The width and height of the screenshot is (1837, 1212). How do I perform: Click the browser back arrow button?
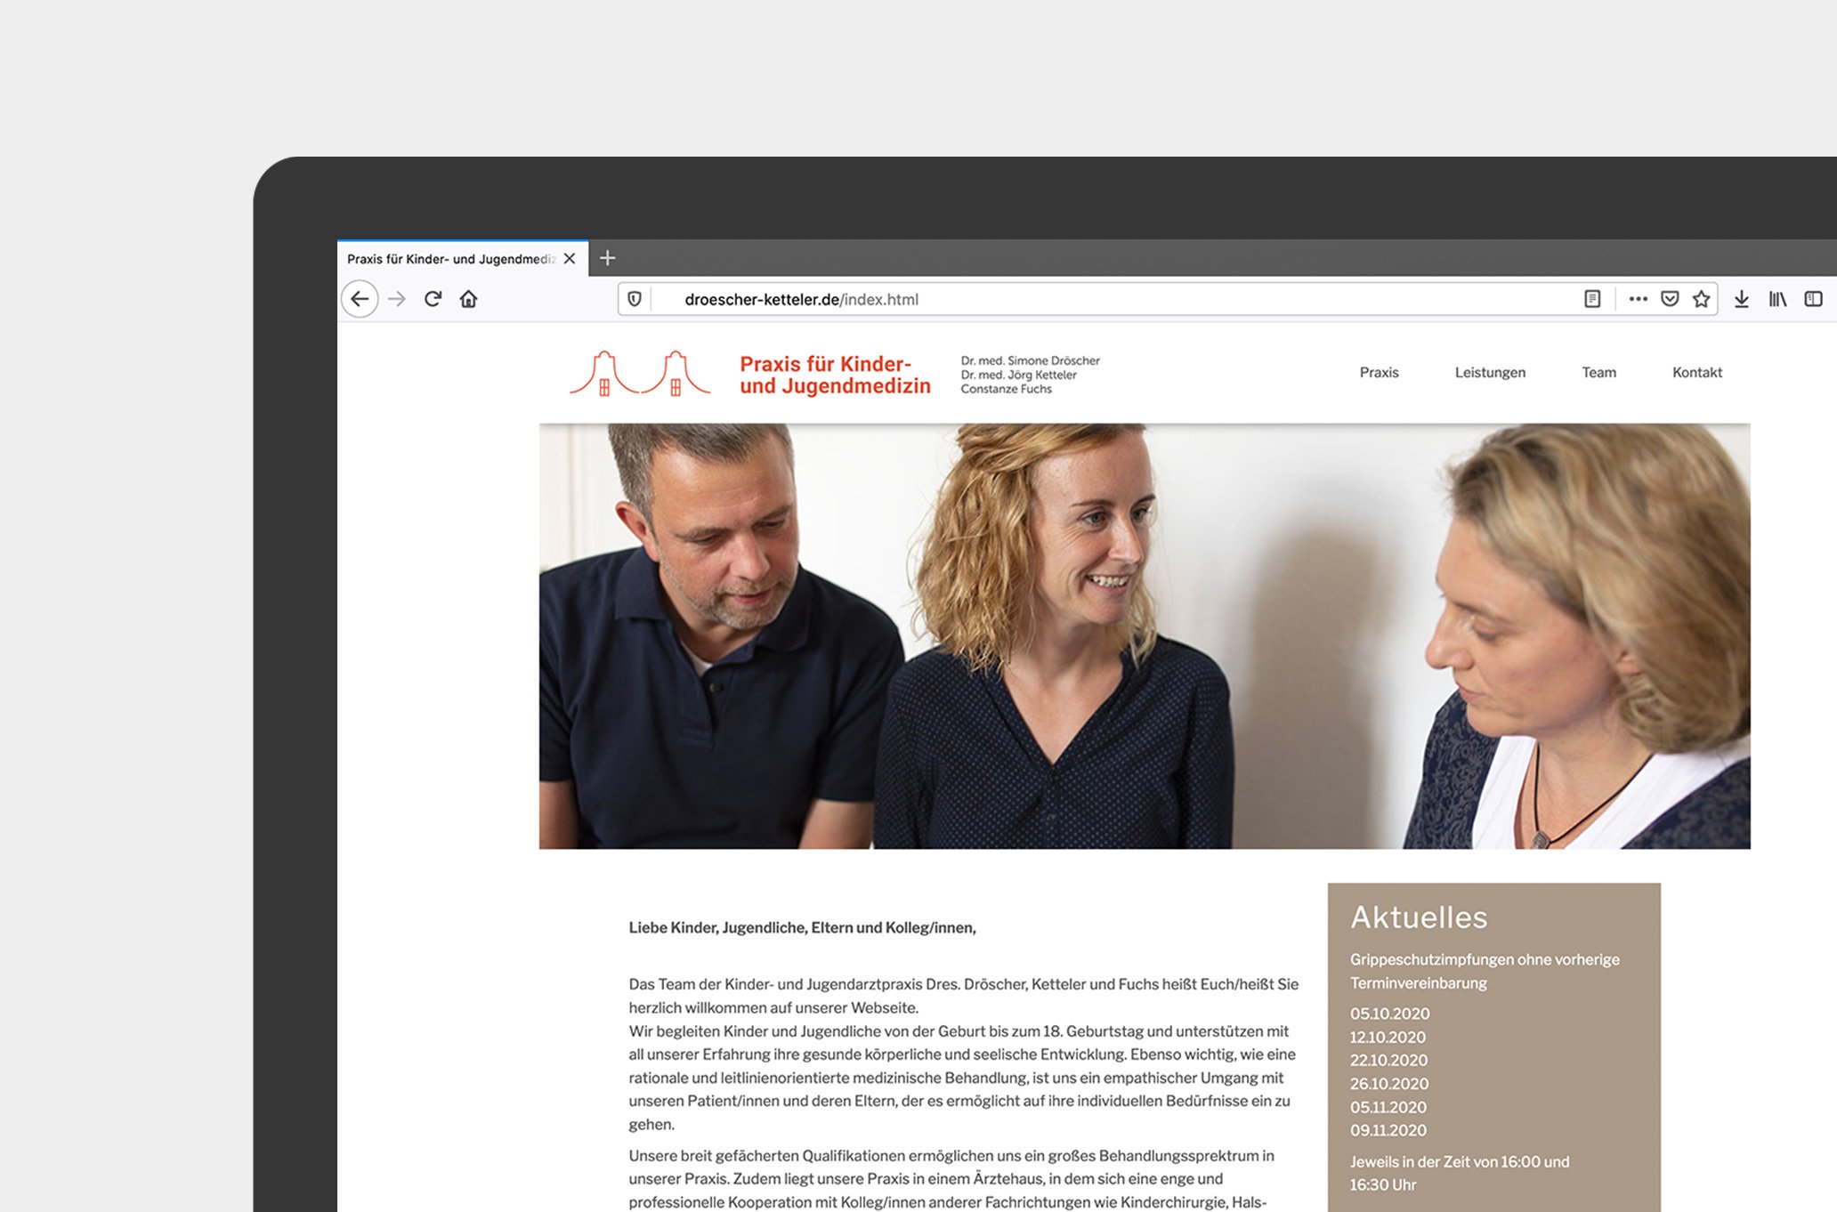[360, 299]
